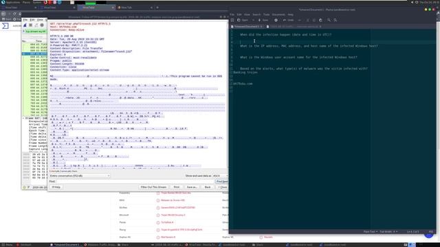Open the Pluma Open recent files arrow

pos(253,20)
